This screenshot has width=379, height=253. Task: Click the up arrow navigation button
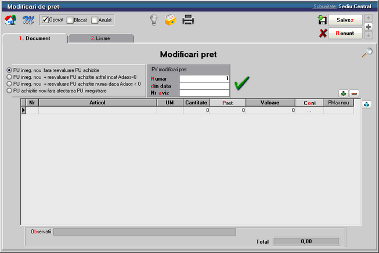coord(369,18)
